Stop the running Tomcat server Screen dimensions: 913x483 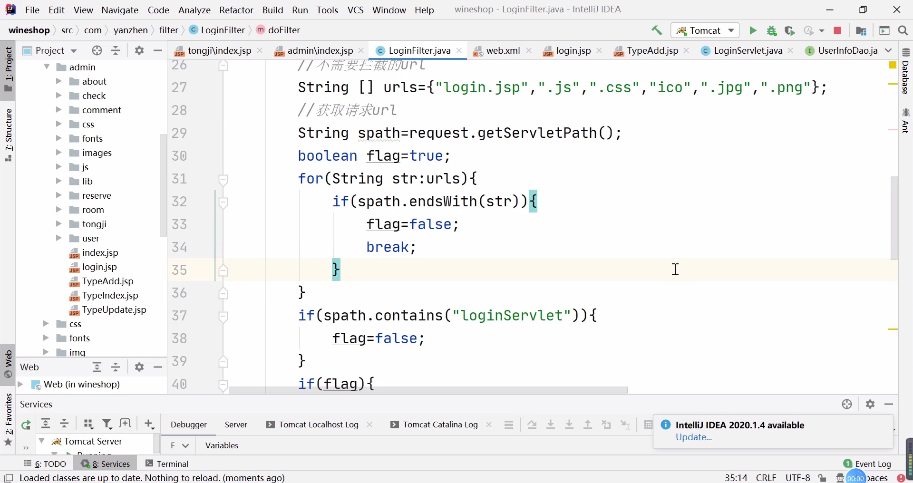coord(838,31)
